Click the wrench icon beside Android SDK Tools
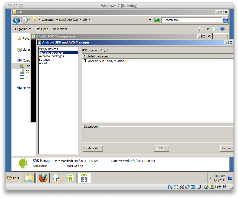The width and height of the screenshot is (239, 198). 85,61
